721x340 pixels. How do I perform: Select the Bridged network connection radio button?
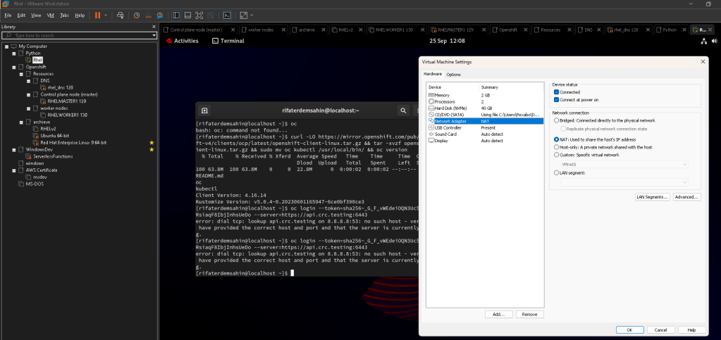(x=556, y=120)
